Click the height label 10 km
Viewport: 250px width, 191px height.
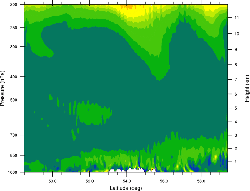pos(236,34)
